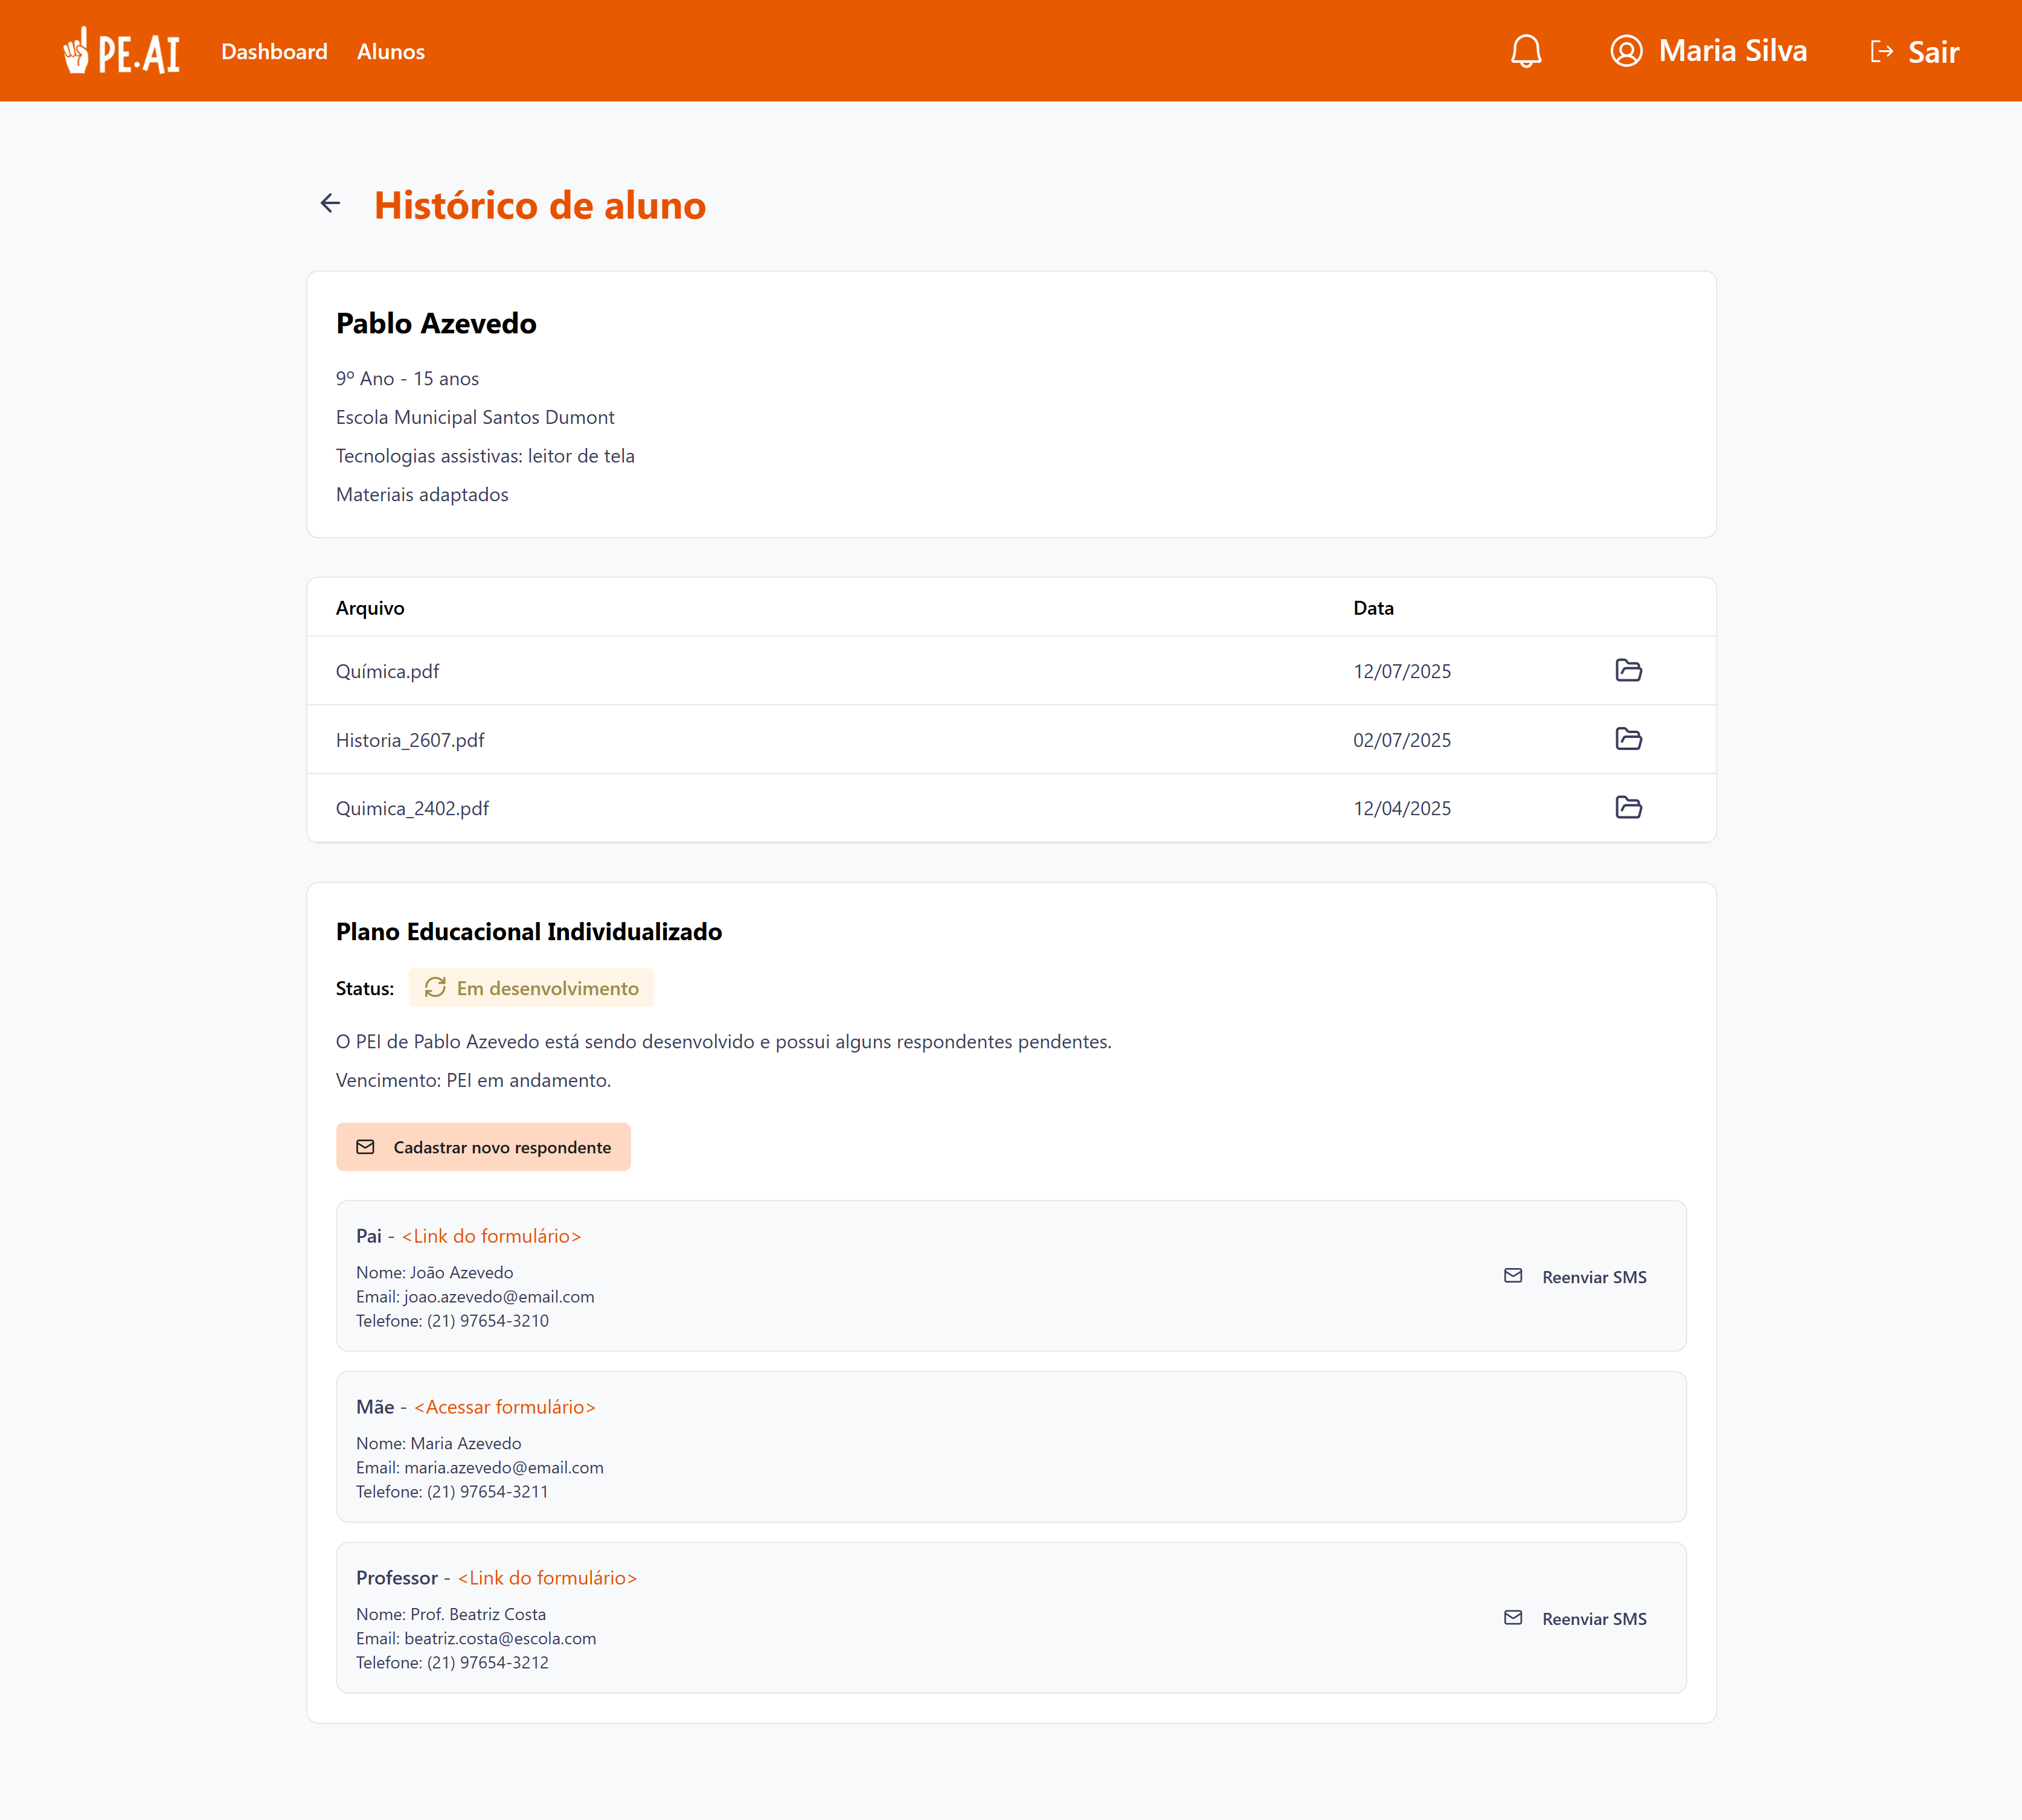2022x1820 pixels.
Task: Go to the Dashboard menu
Action: [274, 52]
